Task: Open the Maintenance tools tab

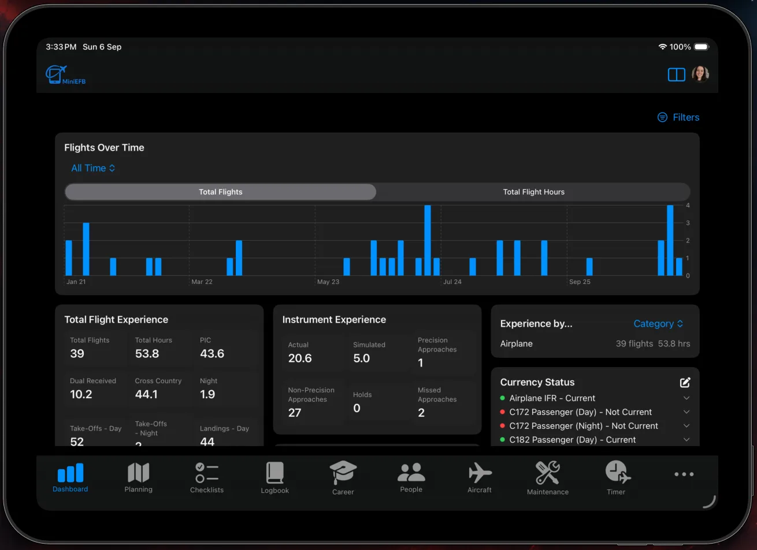Action: click(x=548, y=478)
